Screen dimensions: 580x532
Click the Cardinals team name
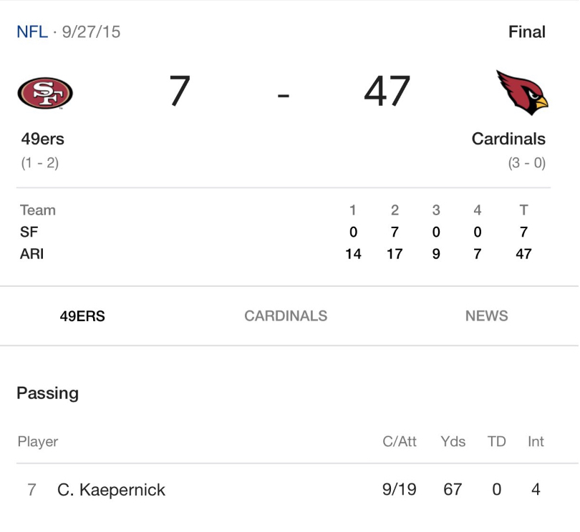(508, 139)
